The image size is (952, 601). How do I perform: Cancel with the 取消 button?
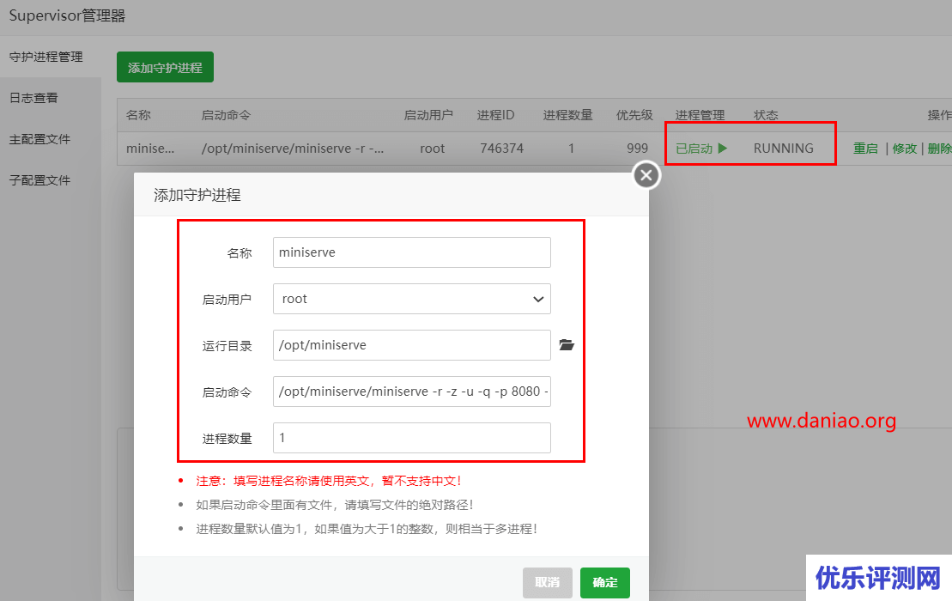pos(547,582)
